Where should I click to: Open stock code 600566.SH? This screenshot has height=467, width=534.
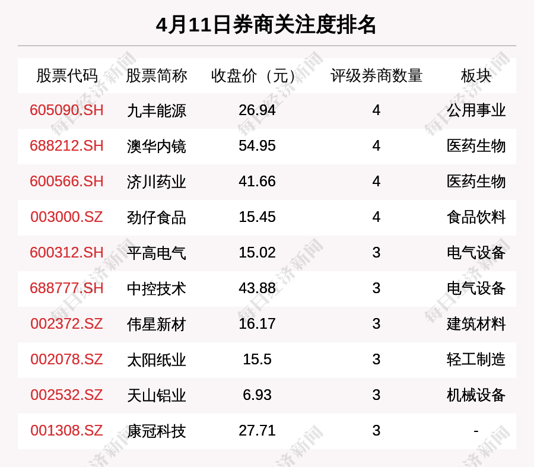(66, 181)
